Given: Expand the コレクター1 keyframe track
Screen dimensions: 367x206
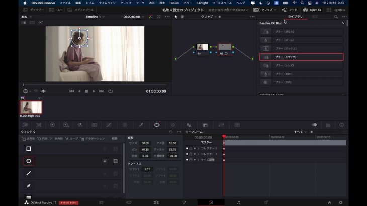Looking at the screenshot, I should click(198, 148).
